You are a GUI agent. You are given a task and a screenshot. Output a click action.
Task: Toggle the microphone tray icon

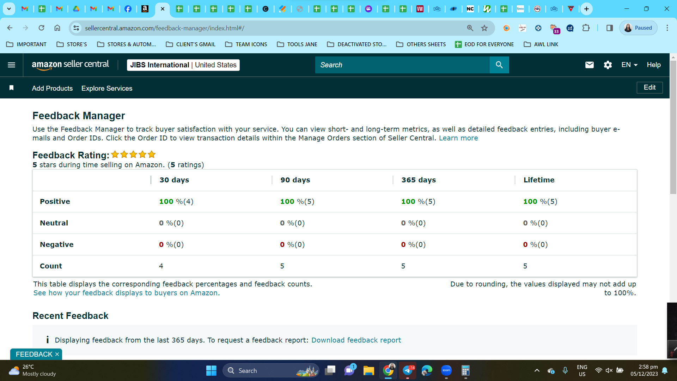(x=565, y=370)
